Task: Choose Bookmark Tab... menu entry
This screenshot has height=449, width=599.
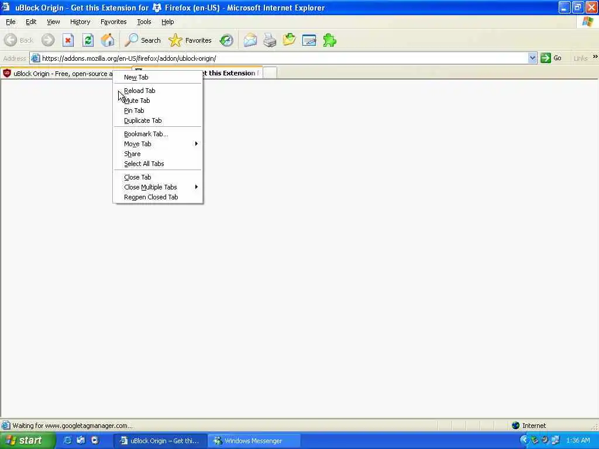Action: coord(158,134)
